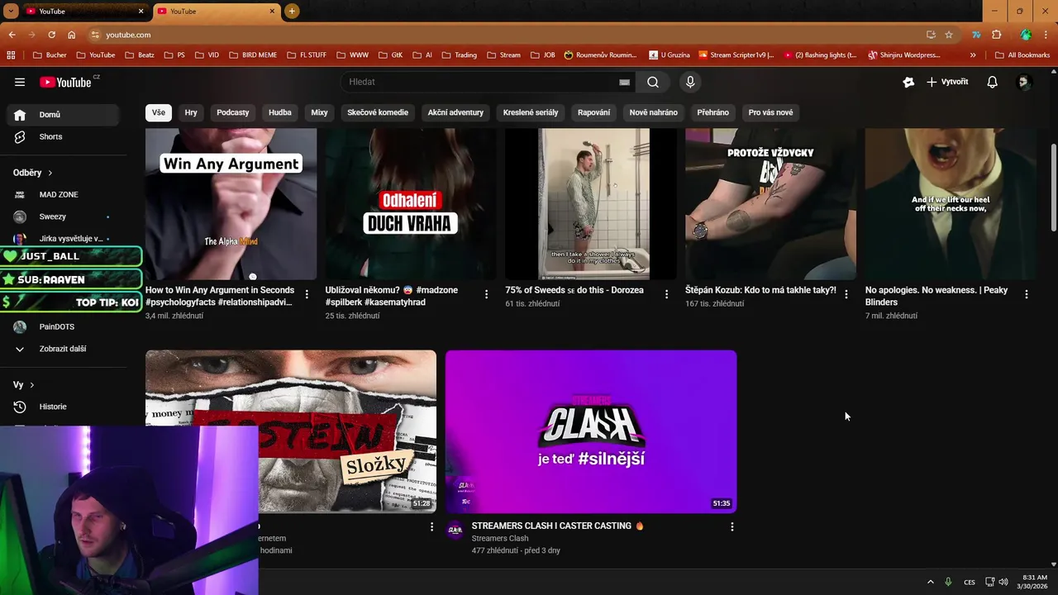Open Streamers Clash channel avatar
Image resolution: width=1058 pixels, height=595 pixels.
455,530
